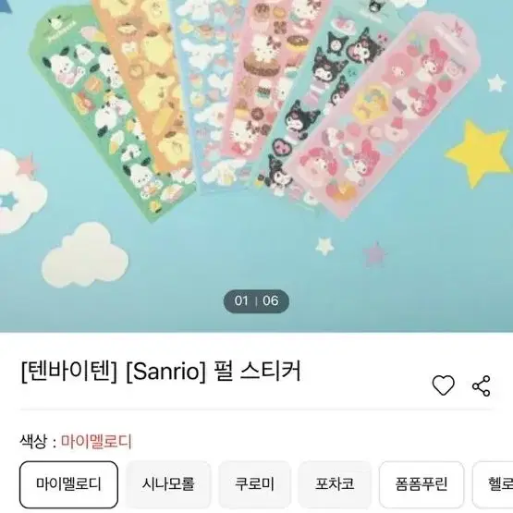513x513 pixels.
Task: Tap the heart wishlist icon
Action: [444, 385]
